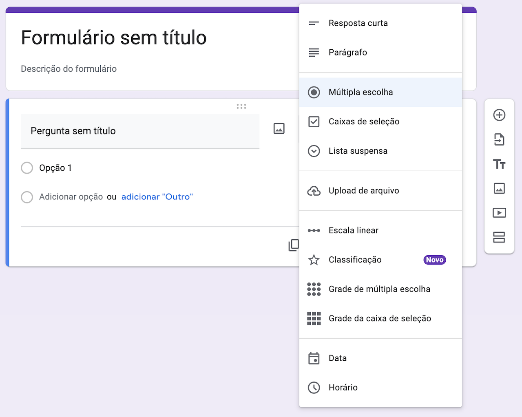The height and width of the screenshot is (417, 522).
Task: Click the Add question plus icon
Action: 499,115
